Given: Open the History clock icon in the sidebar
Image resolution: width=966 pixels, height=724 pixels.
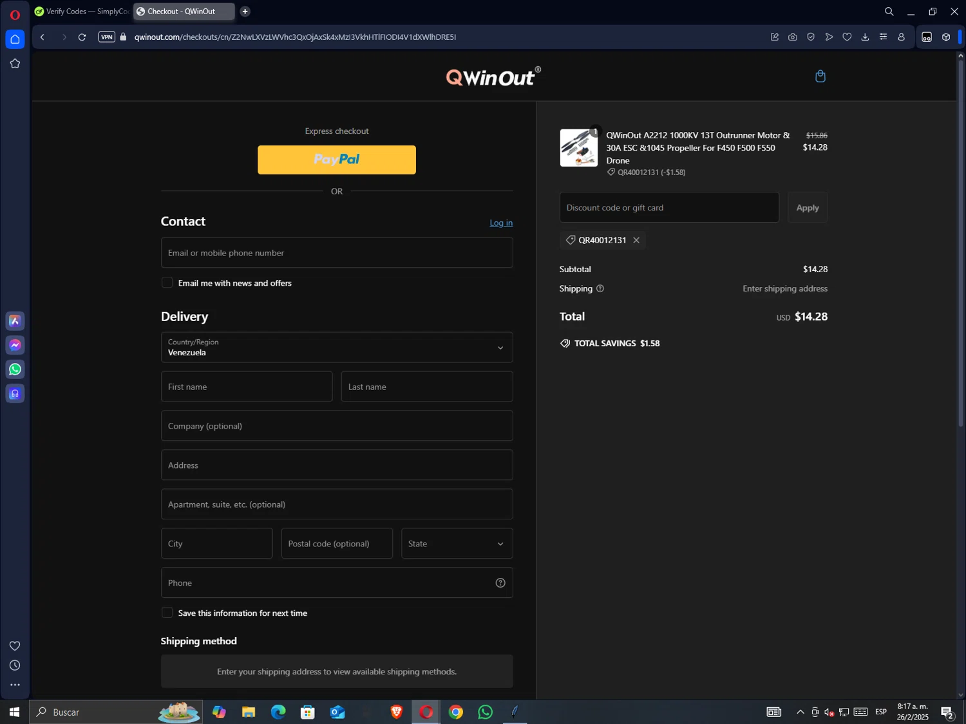Looking at the screenshot, I should tap(15, 665).
